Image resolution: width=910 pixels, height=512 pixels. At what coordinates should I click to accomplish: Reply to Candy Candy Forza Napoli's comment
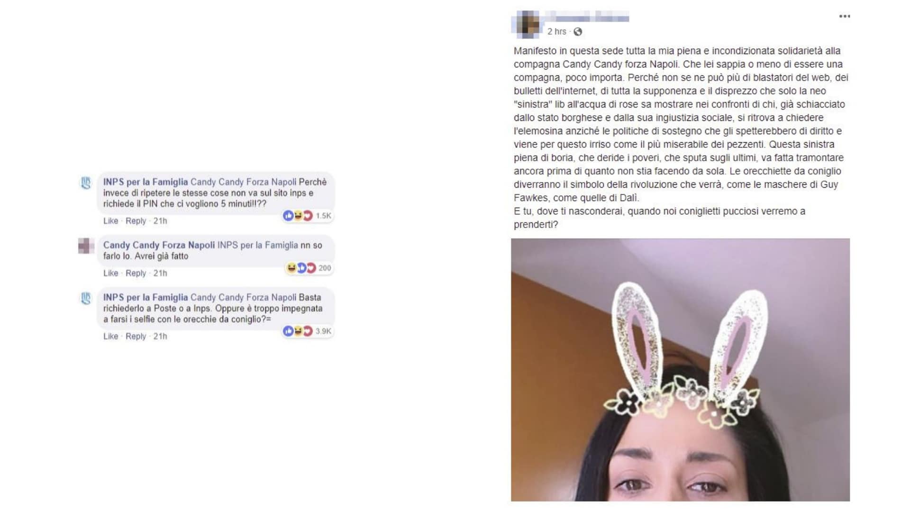136,273
